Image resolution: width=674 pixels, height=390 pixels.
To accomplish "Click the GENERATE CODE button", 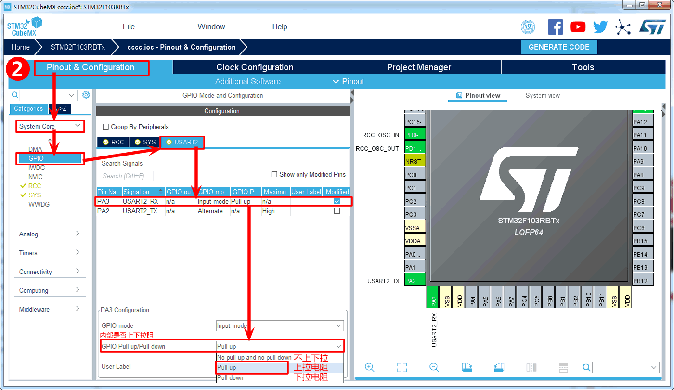I will [x=558, y=47].
